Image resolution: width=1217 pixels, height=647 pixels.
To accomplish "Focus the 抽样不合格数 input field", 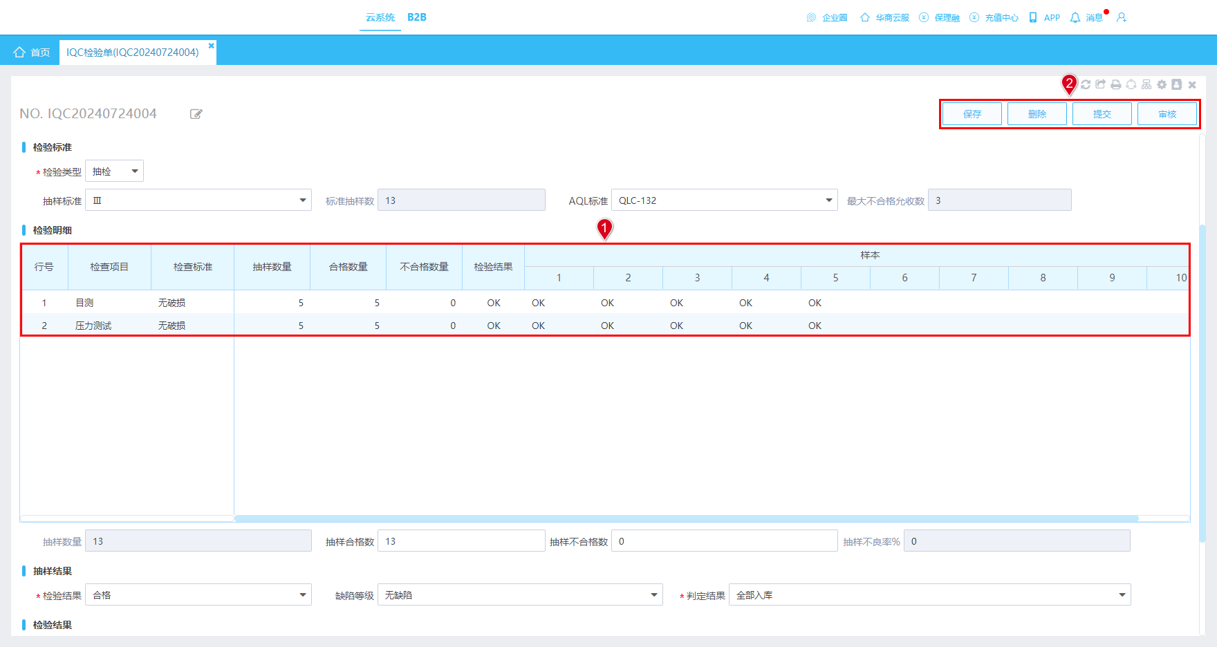I will point(725,541).
